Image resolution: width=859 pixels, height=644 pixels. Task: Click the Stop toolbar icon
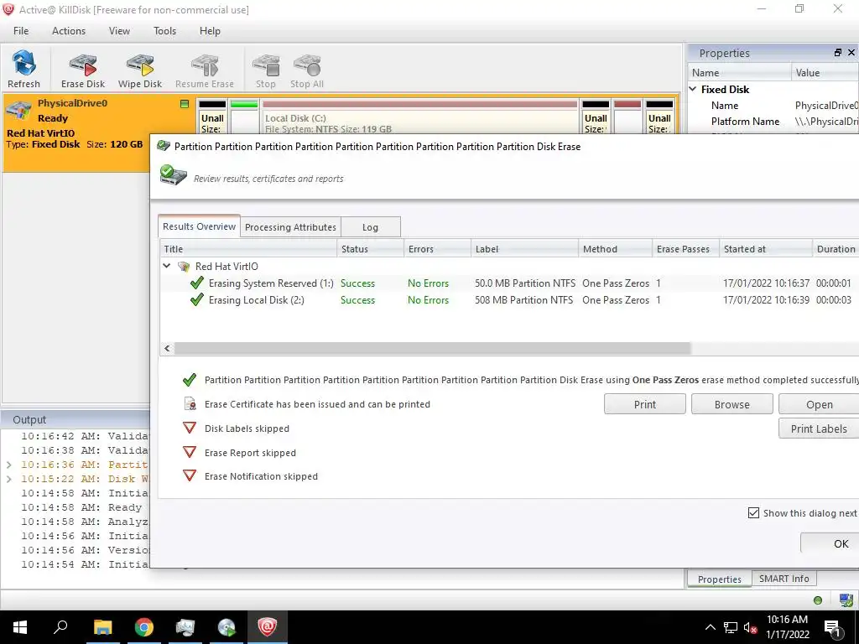266,69
